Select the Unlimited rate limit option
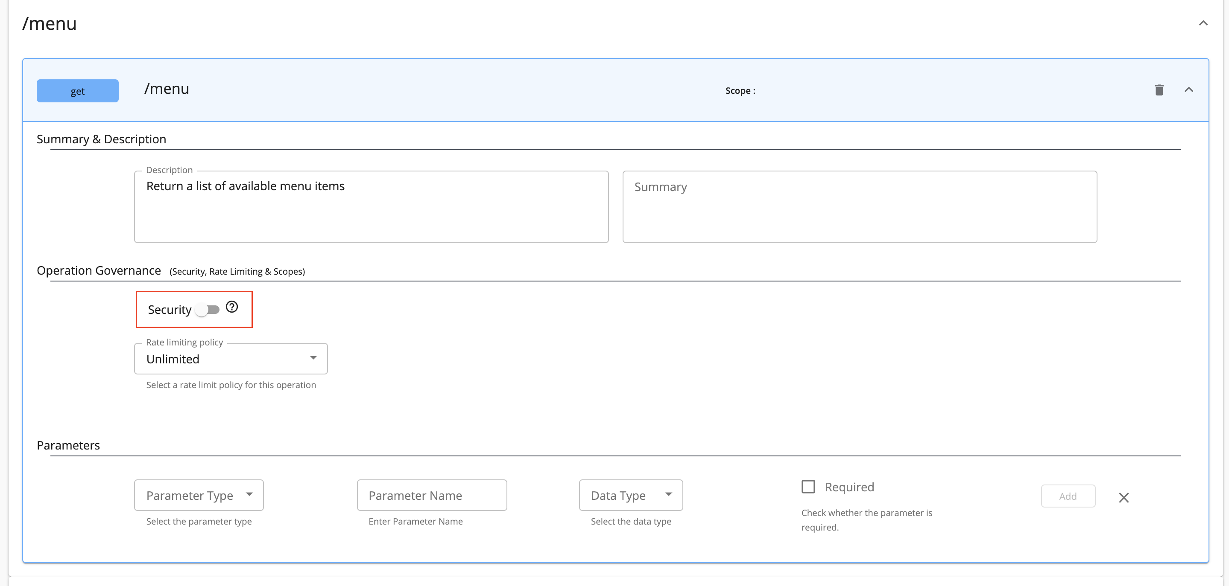Screen dimensions: 1229x586 point(231,358)
